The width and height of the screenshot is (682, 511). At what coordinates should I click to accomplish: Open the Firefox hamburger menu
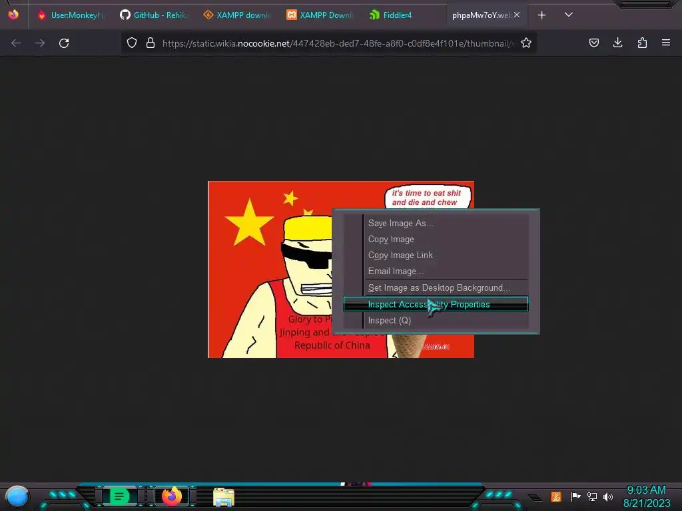pos(666,43)
